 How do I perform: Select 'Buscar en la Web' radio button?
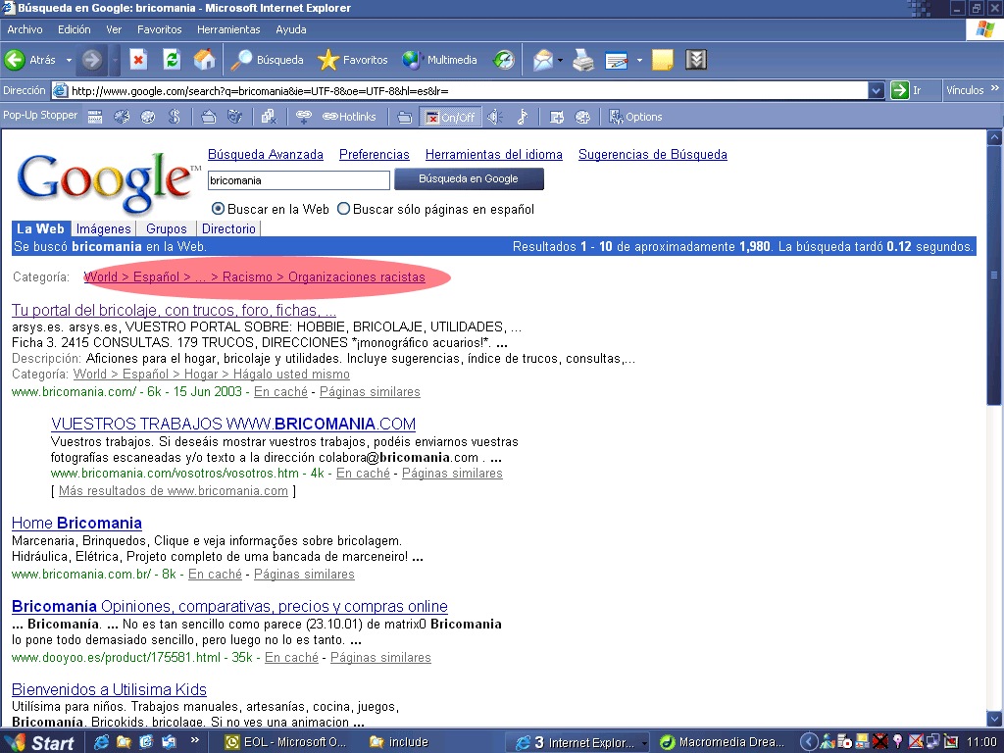[219, 209]
